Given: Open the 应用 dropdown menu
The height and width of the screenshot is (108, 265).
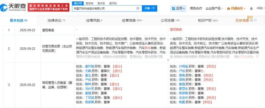Looking at the screenshot, I should [178, 8].
